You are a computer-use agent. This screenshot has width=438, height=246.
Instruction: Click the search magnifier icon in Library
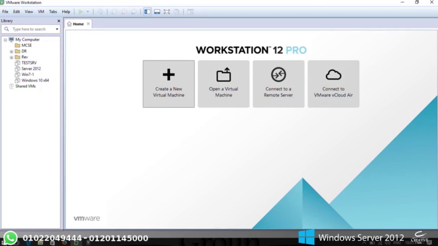7,29
